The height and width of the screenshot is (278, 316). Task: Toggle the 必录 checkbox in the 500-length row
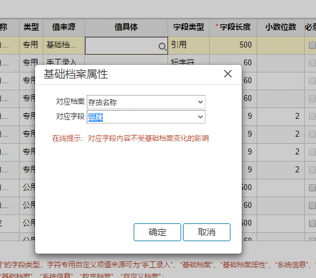312,45
